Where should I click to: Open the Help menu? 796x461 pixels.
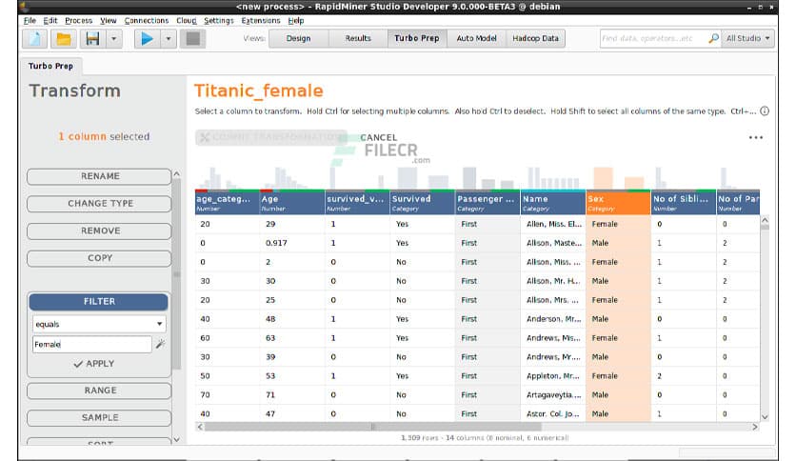[296, 20]
